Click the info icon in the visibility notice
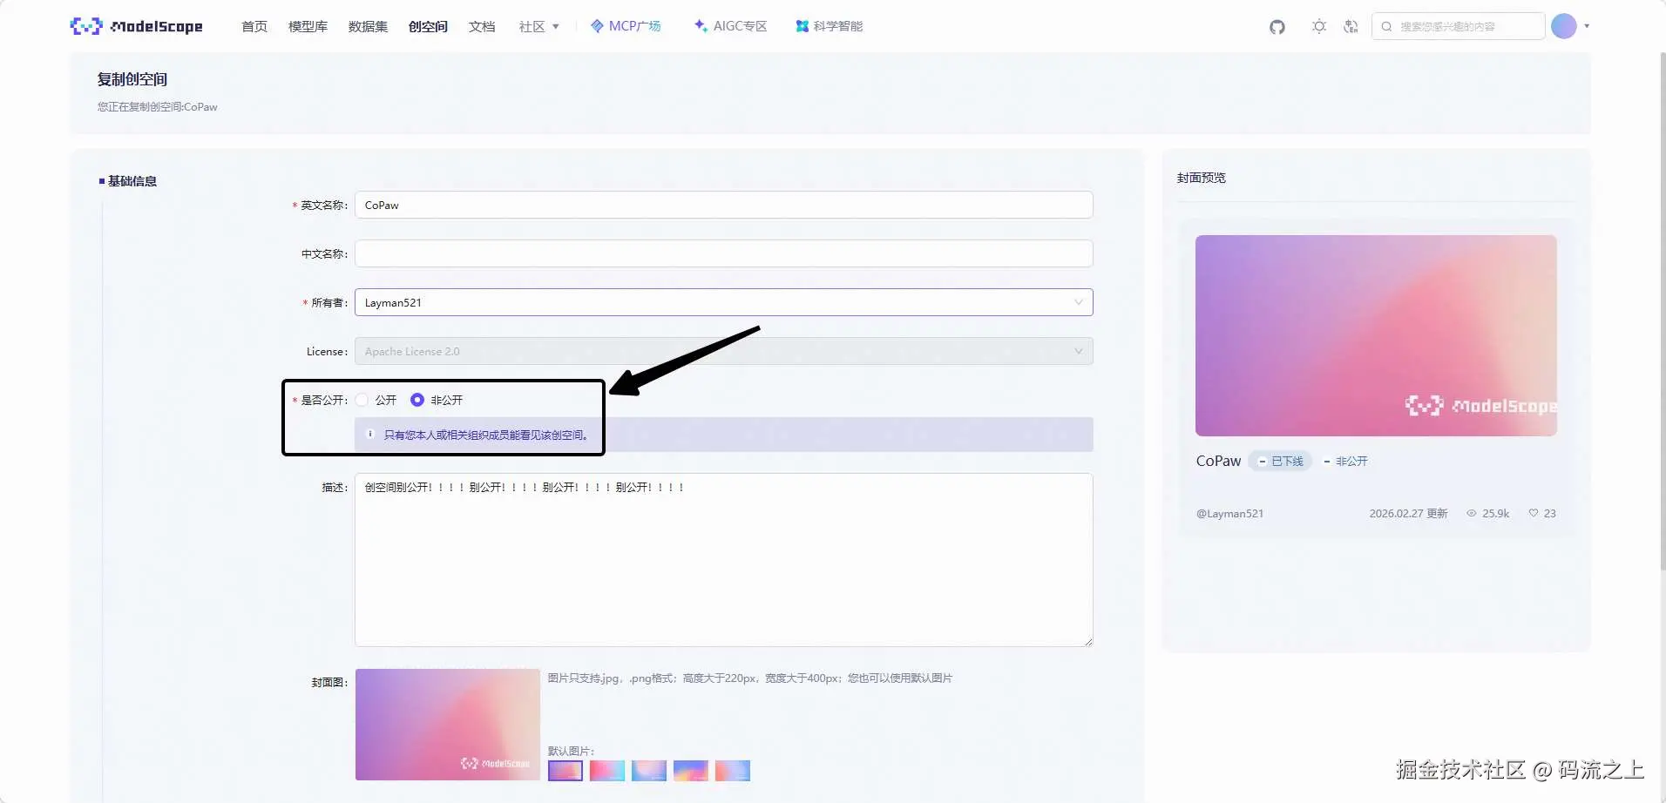1666x803 pixels. pyautogui.click(x=370, y=434)
